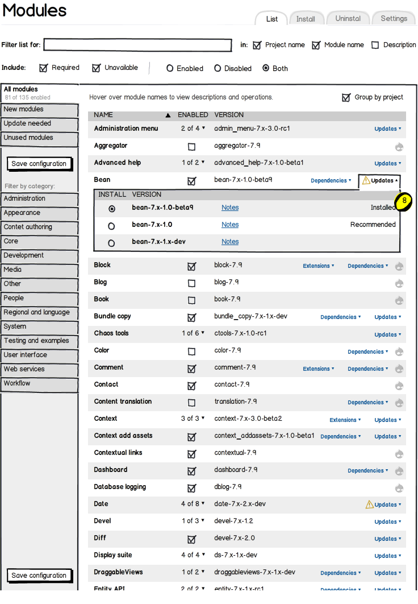Enable the Blog module checkbox
This screenshot has width=418, height=604.
(x=191, y=283)
